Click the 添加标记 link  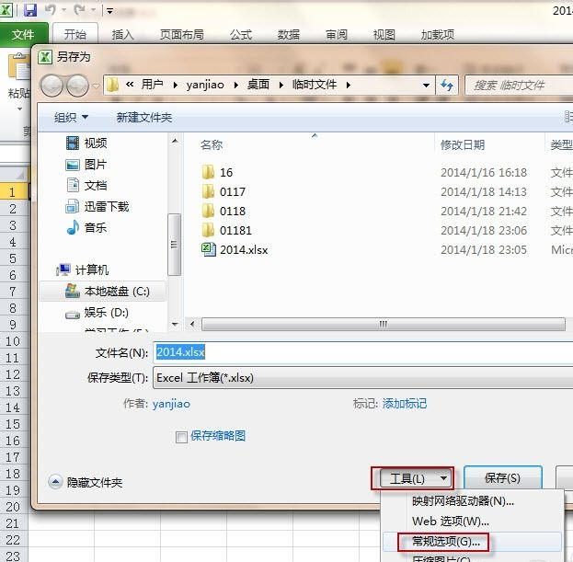(x=405, y=404)
